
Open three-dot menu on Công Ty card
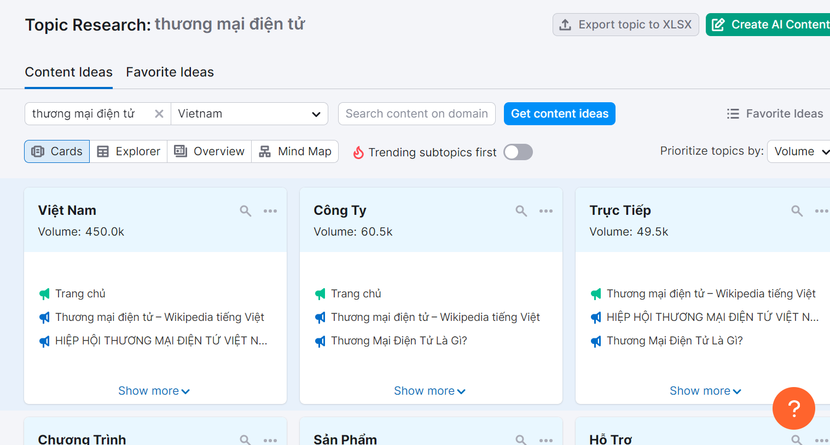coord(546,211)
